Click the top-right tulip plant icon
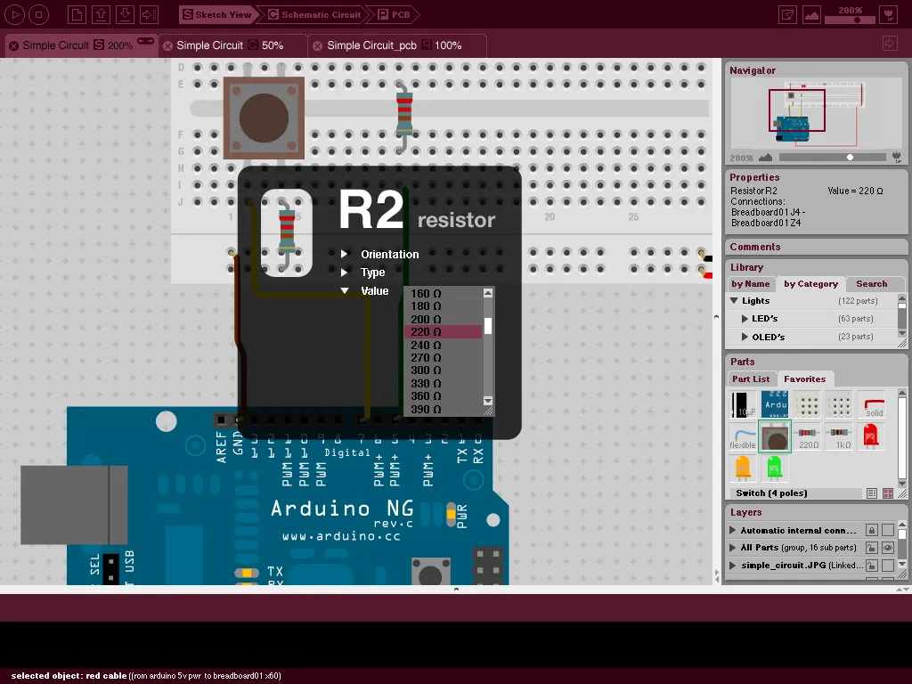Image resolution: width=912 pixels, height=684 pixels. point(889,14)
